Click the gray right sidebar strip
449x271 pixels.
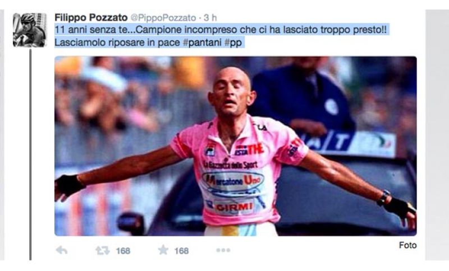tap(437, 135)
